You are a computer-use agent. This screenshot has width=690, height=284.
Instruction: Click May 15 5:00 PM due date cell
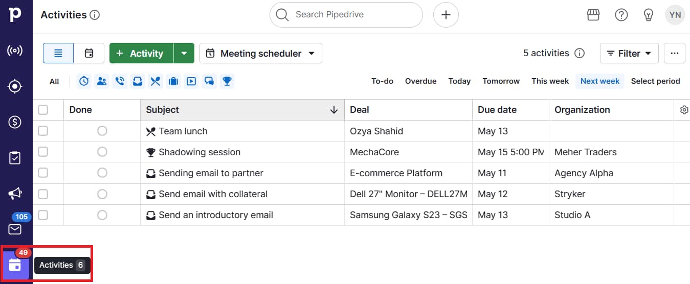pyautogui.click(x=510, y=152)
